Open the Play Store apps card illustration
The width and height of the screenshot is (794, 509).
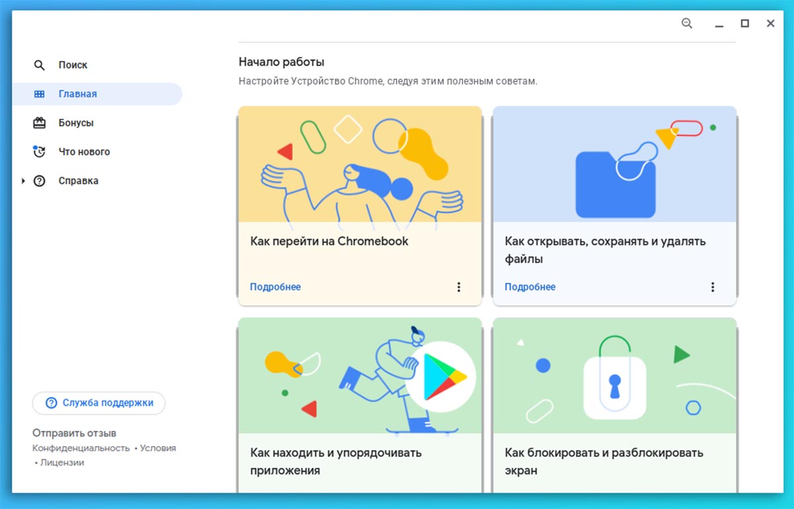[x=360, y=376]
